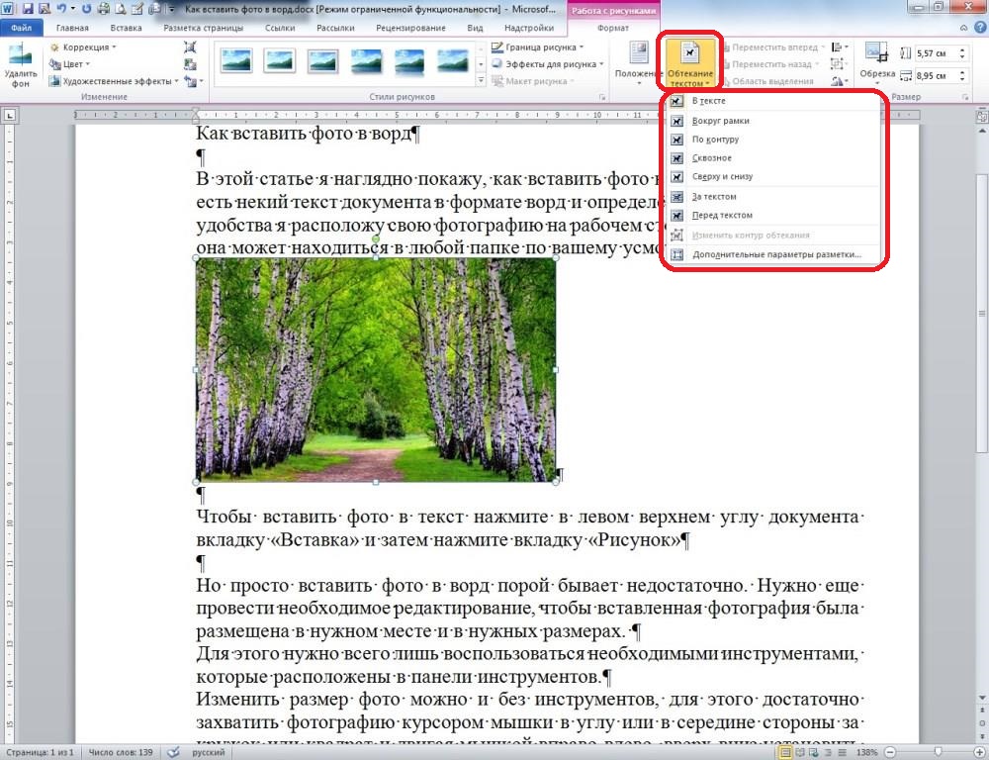Click Число слов: 139 in status bar
Viewport: 989px width, 760px height.
pos(121,752)
